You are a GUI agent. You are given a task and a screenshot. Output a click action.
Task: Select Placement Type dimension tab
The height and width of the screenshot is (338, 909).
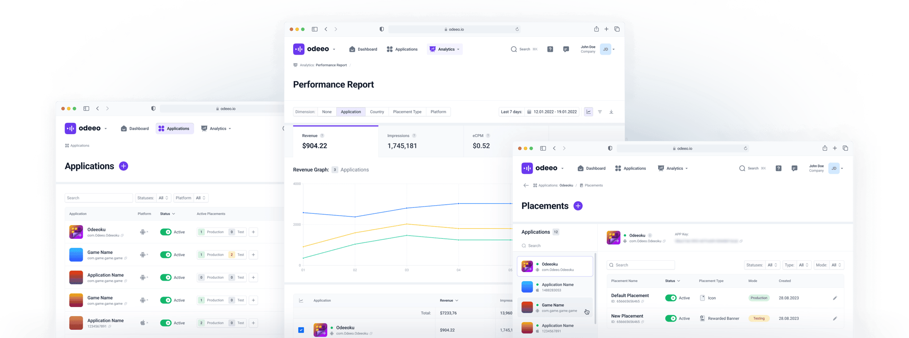407,112
